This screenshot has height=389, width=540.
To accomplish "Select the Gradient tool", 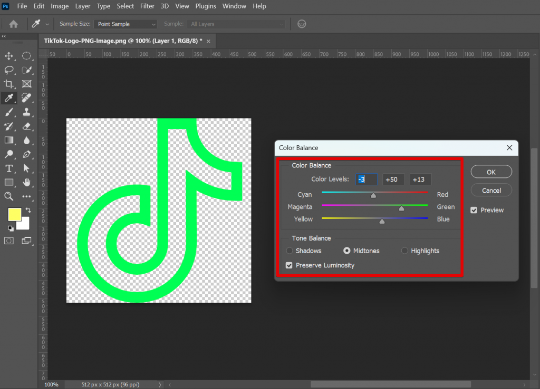I will tap(8, 140).
